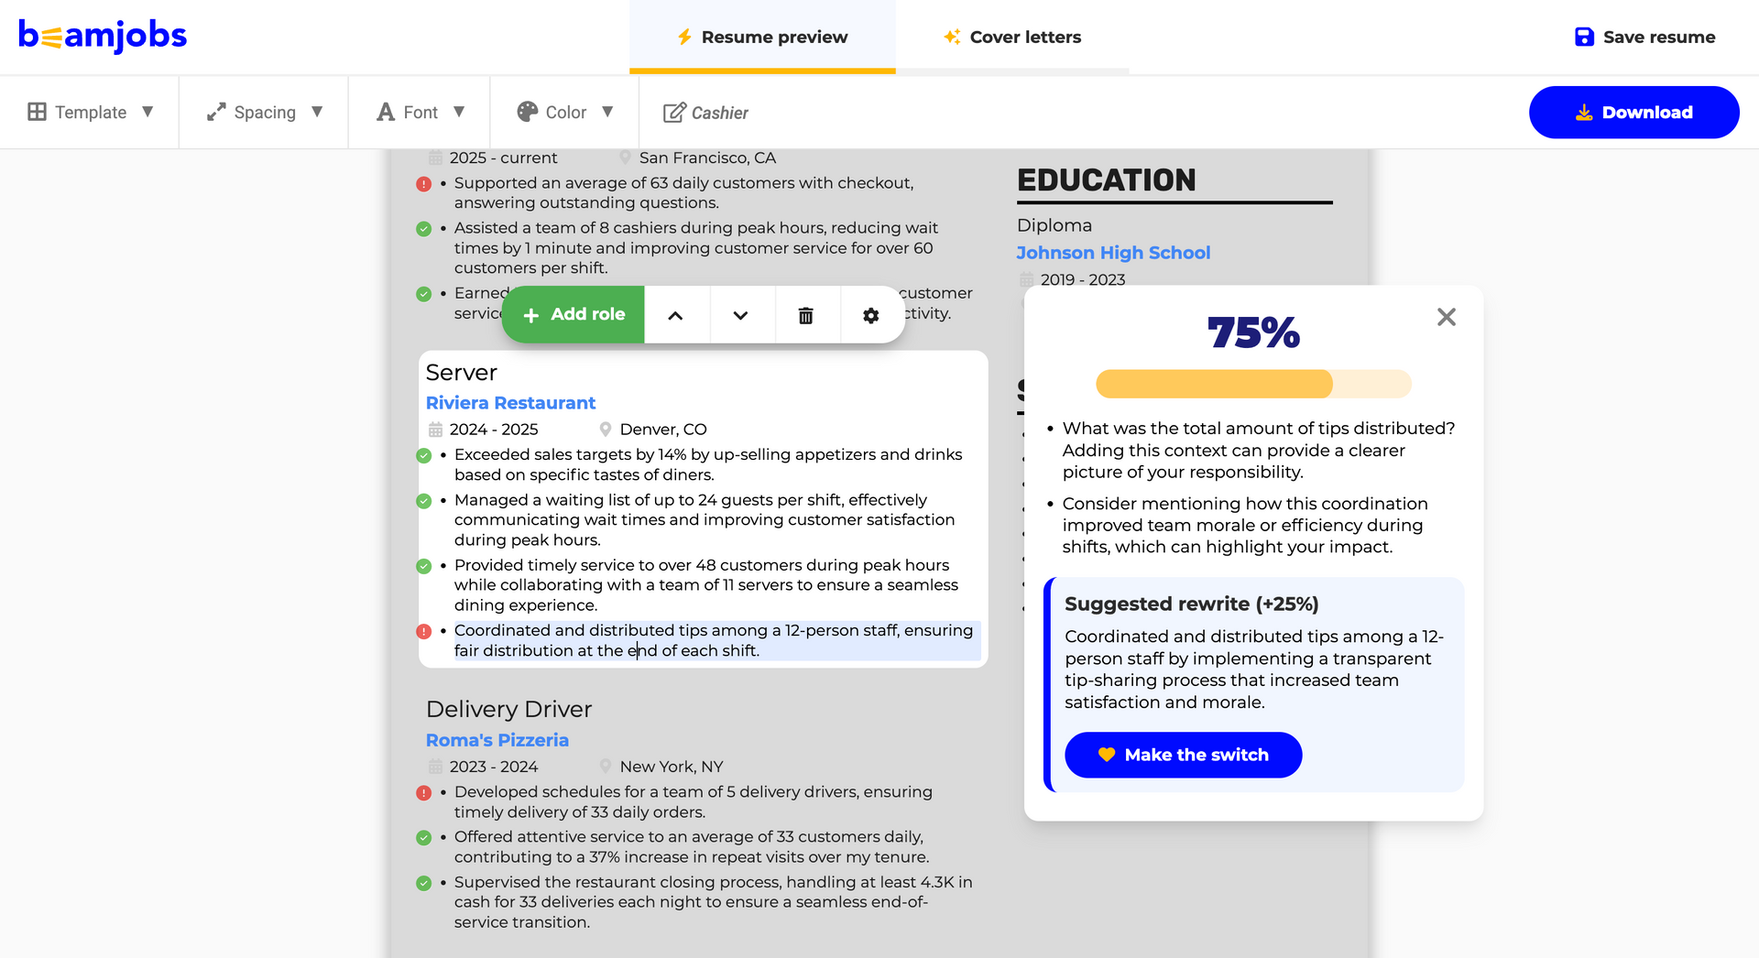This screenshot has width=1759, height=958.
Task: Click the developed schedules bullet text
Action: 694,802
